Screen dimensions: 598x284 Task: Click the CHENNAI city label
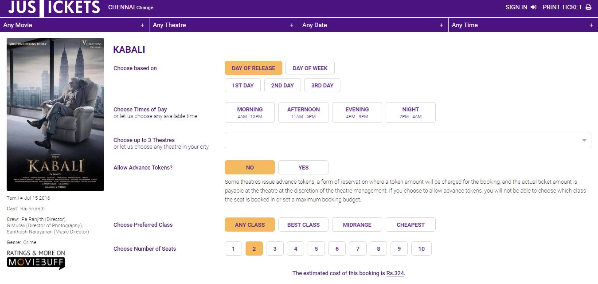[x=121, y=7]
